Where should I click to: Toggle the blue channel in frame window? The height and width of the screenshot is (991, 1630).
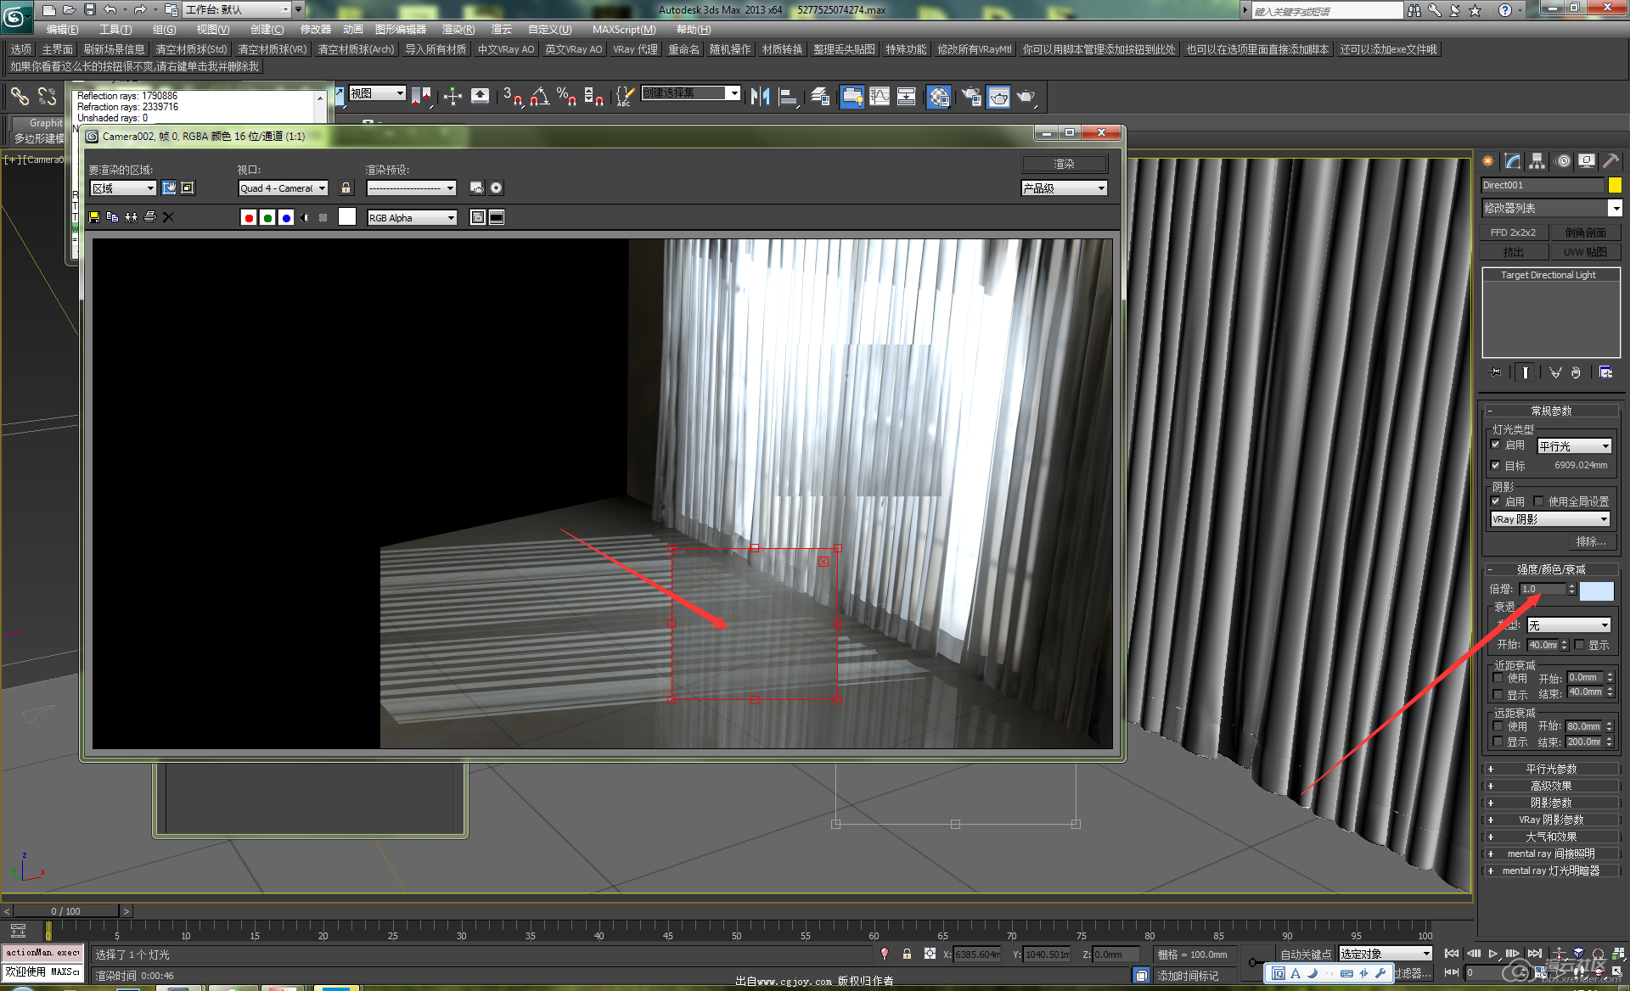[x=286, y=218]
